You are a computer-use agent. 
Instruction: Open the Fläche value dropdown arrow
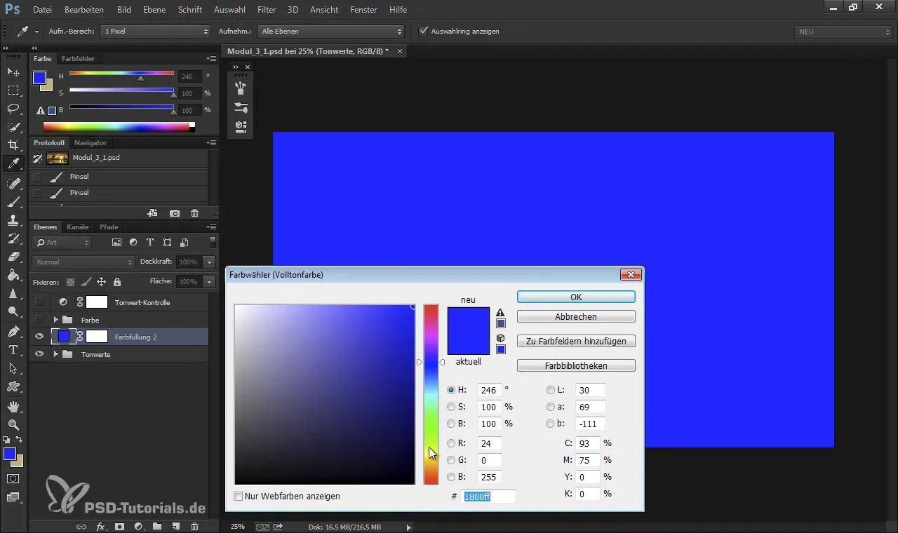[x=209, y=281]
